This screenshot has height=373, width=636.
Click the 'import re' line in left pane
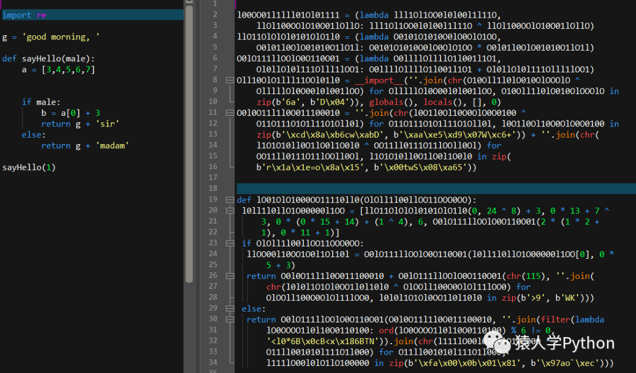(92, 15)
